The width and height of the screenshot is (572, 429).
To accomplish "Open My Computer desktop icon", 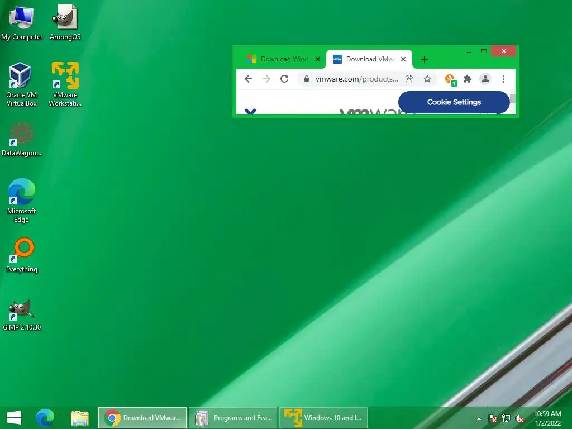I will (22, 22).
